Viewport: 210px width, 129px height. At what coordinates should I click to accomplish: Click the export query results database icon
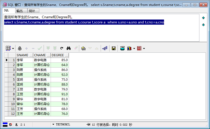(122, 48)
